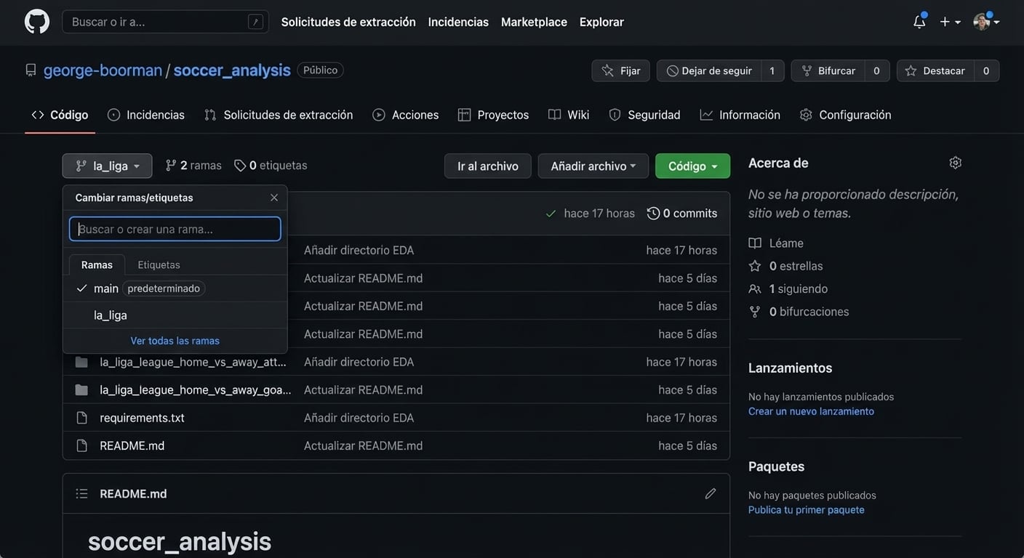Click the GitHub logo icon

37,22
